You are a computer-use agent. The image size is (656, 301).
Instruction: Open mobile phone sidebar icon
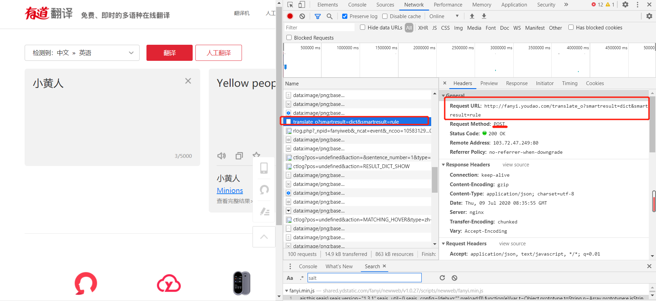pyautogui.click(x=264, y=168)
